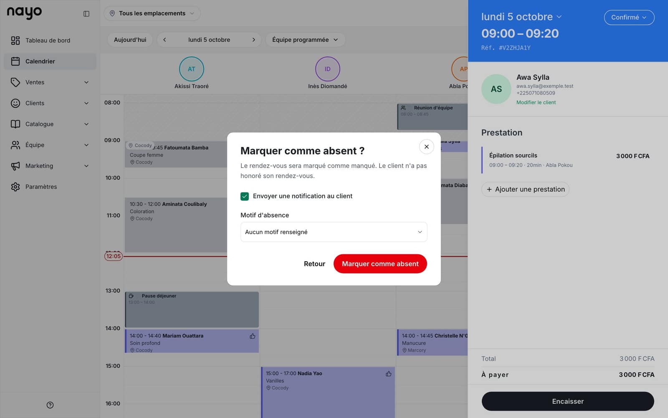Uncheck Envoyer une notification au client
668x418 pixels.
[245, 196]
